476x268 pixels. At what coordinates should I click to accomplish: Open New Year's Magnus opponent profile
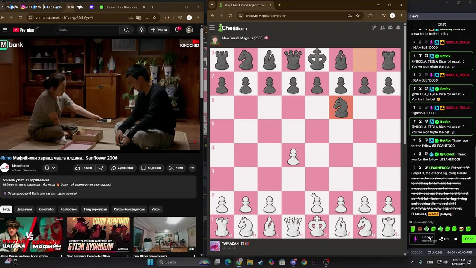(237, 38)
